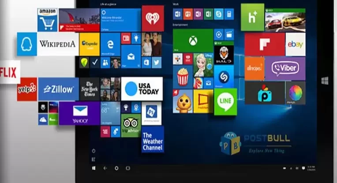Open the Weather tile showing 68°

pos(110,113)
